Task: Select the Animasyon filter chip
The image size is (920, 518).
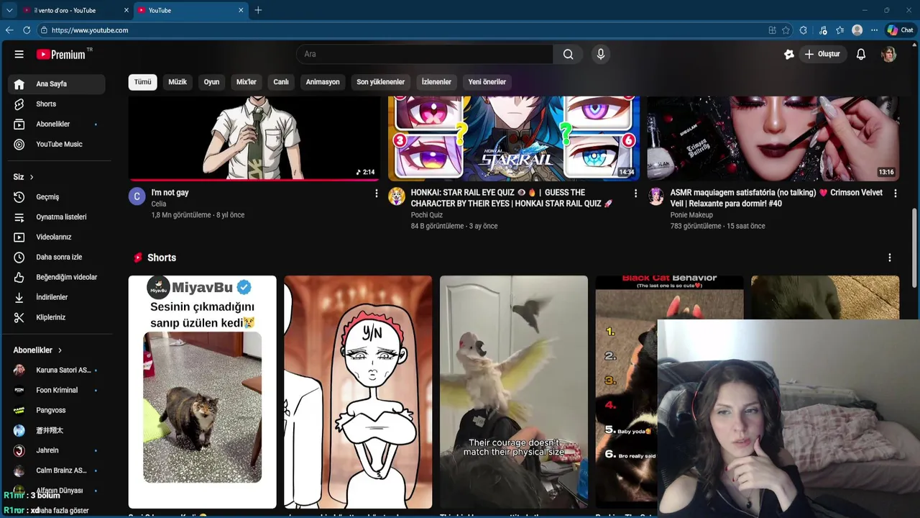Action: click(x=323, y=82)
